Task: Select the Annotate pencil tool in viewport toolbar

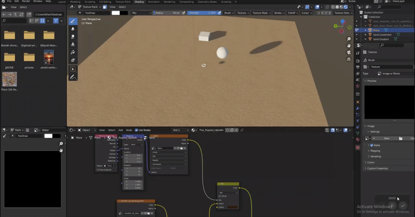Action: tap(73, 77)
